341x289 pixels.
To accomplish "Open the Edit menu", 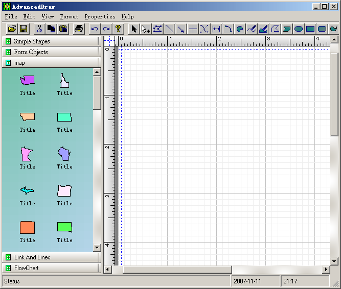I will 29,17.
